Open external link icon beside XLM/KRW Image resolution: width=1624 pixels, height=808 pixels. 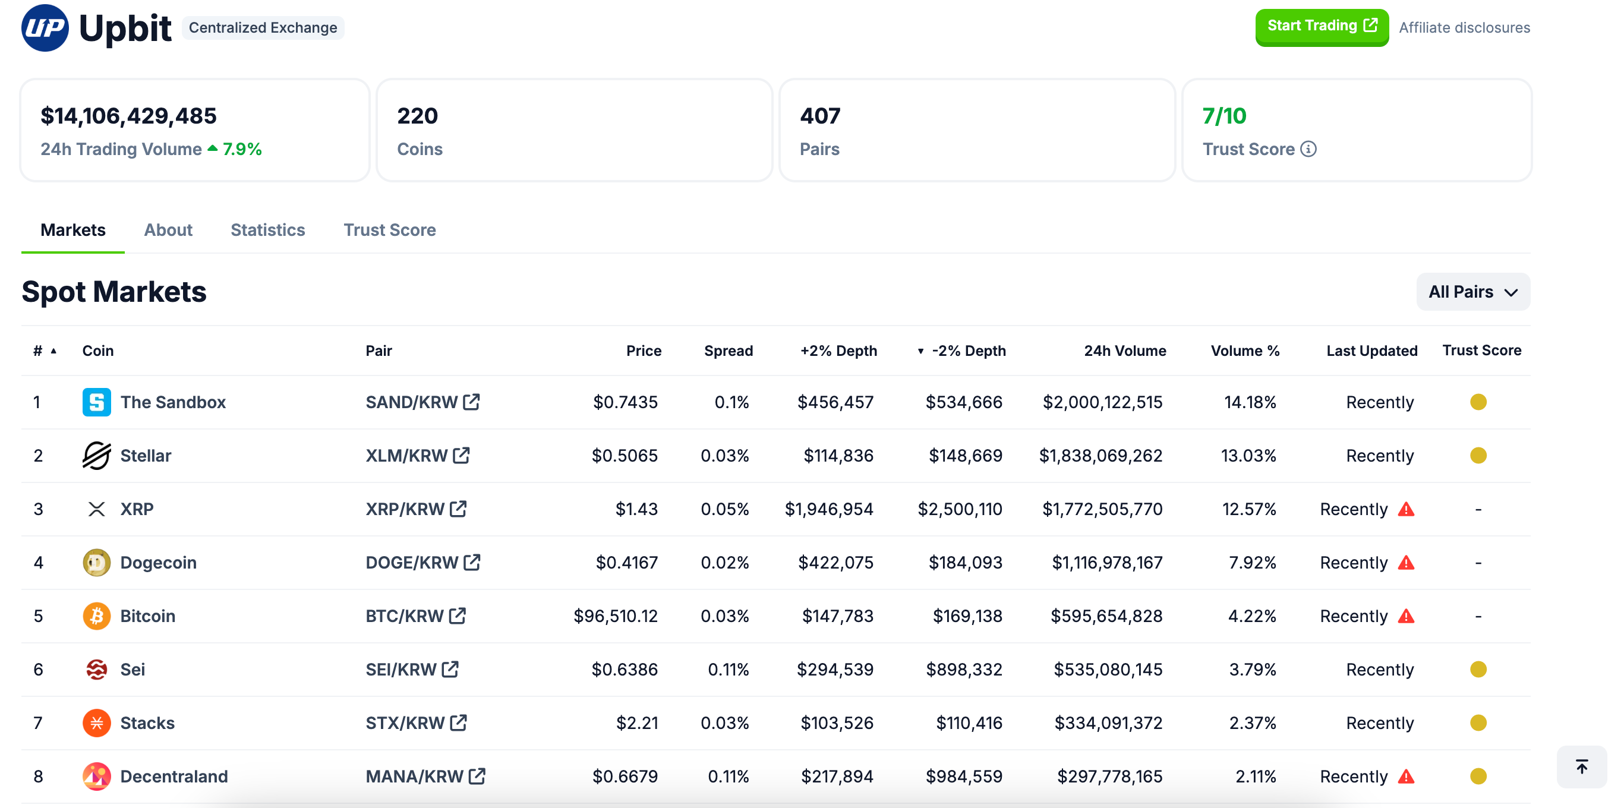[x=462, y=455]
